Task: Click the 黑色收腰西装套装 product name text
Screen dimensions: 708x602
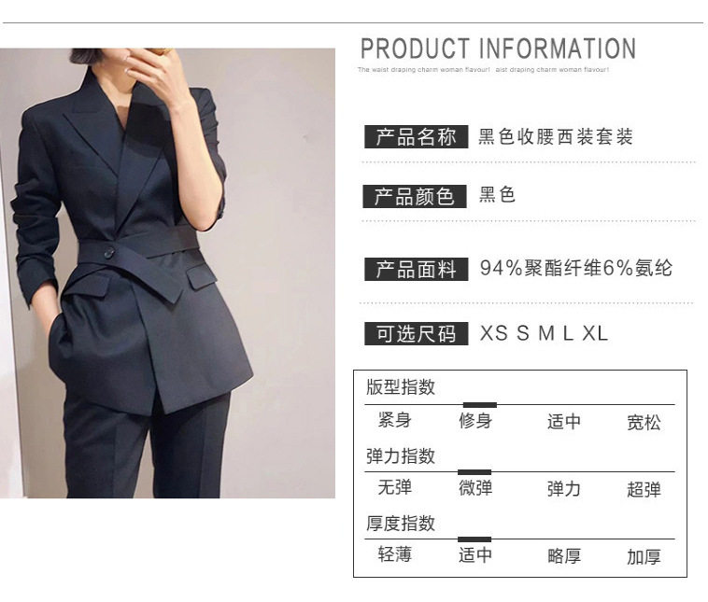Action: click(556, 137)
